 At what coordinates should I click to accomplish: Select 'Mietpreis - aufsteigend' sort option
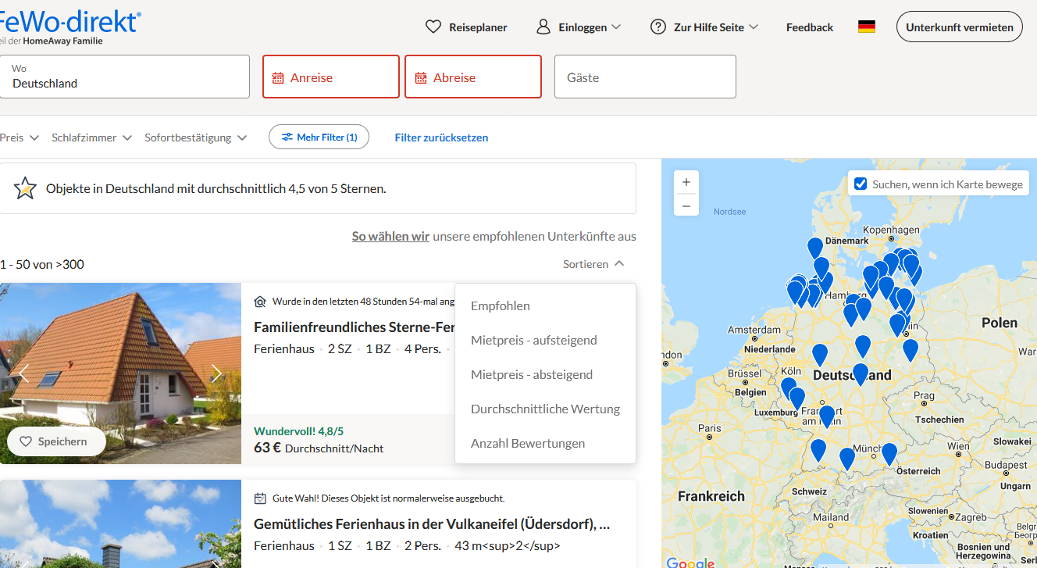tap(533, 340)
